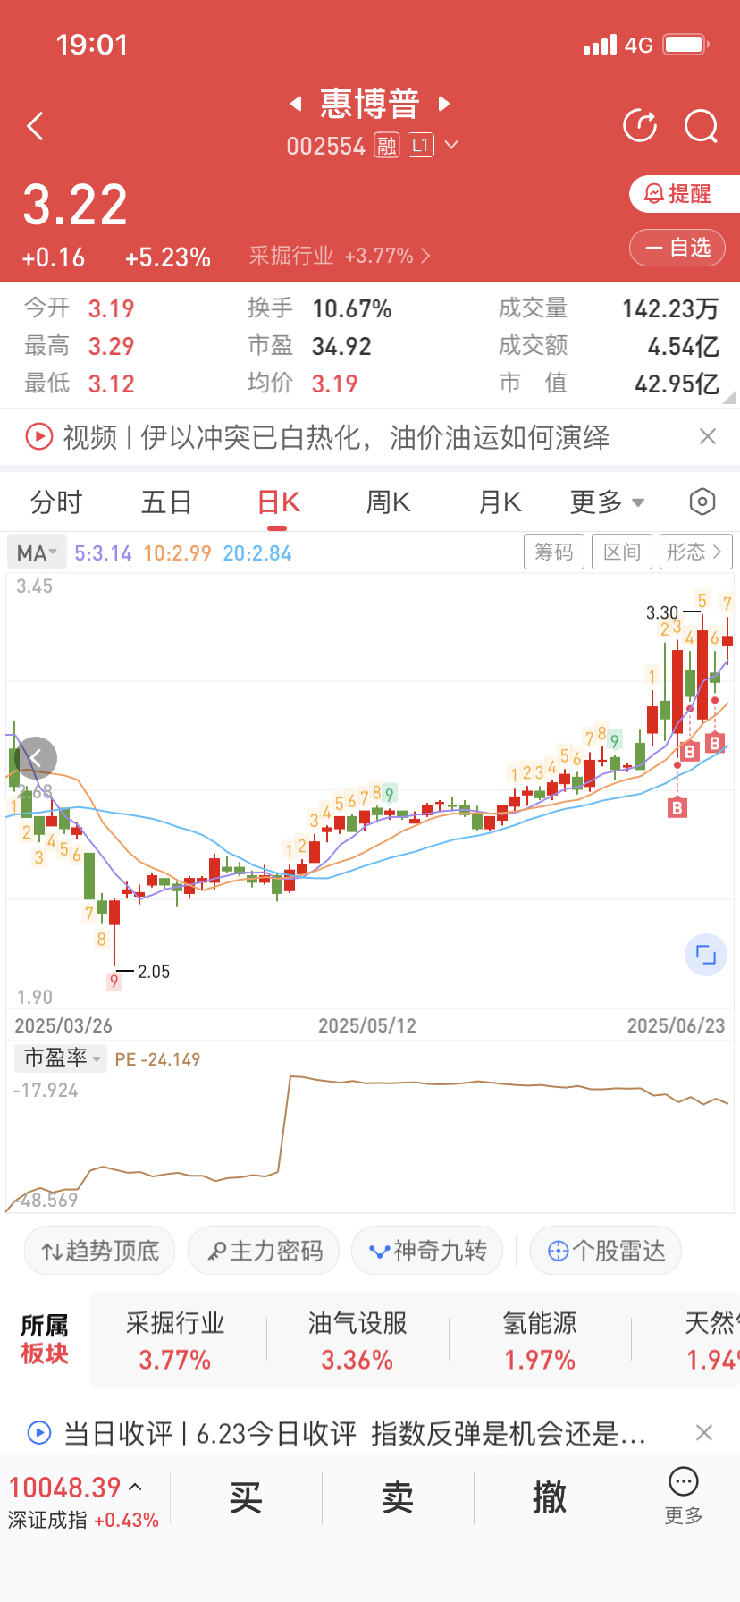Switch to previous stock with left triangle
Screen dimensions: 740x1602
click(296, 104)
